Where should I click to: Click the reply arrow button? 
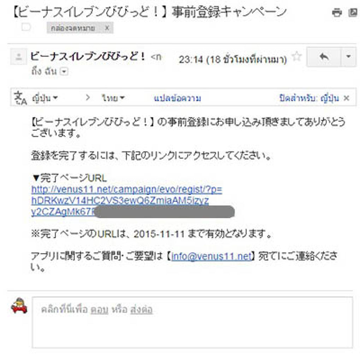tap(324, 57)
